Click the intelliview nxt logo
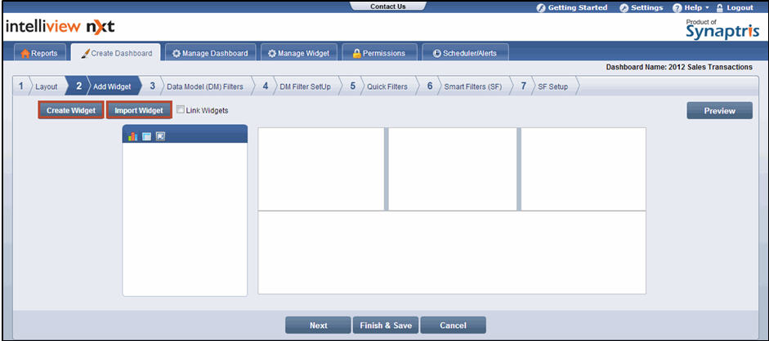The width and height of the screenshot is (769, 341). [x=60, y=27]
